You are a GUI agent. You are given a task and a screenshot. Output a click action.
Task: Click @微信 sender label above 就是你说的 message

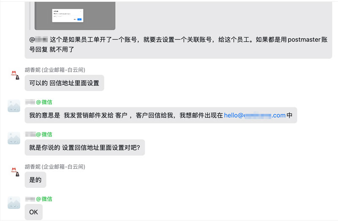pyautogui.click(x=44, y=134)
